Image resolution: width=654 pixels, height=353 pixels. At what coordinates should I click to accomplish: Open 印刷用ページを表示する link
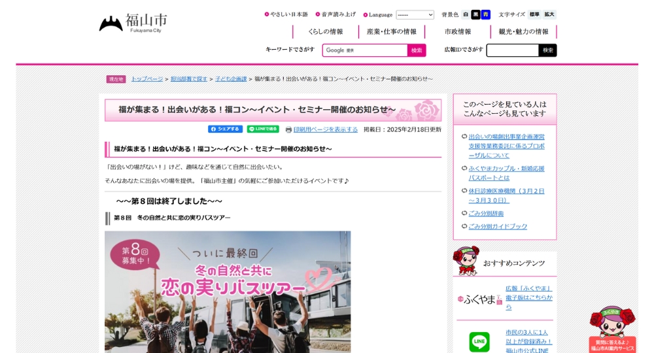click(x=325, y=129)
